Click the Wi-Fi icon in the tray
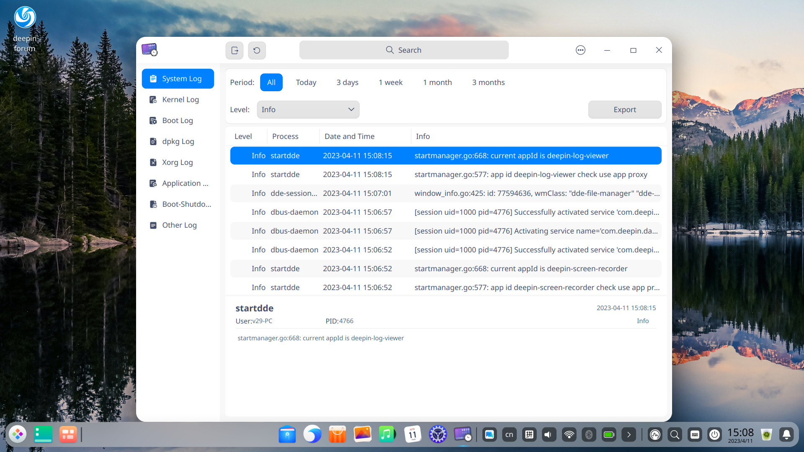804x452 pixels. coord(569,434)
